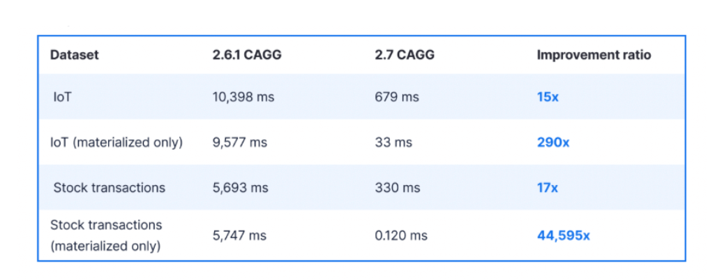Click the 33 ms value

click(393, 142)
